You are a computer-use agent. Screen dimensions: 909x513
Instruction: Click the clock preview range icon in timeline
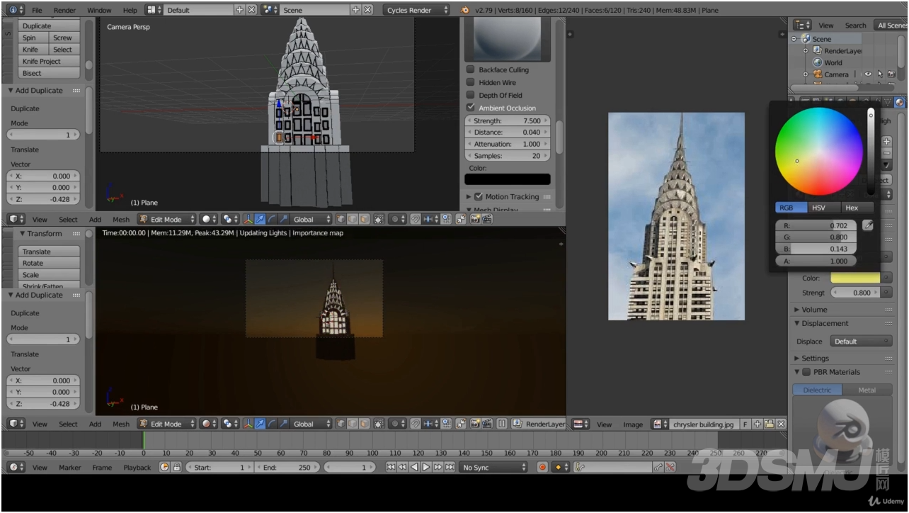click(164, 468)
